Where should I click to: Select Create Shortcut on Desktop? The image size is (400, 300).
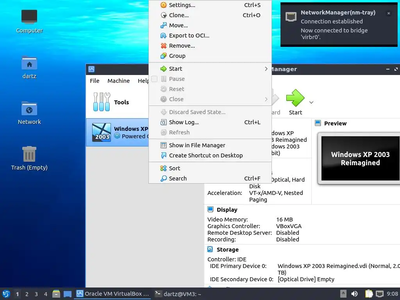point(210,155)
